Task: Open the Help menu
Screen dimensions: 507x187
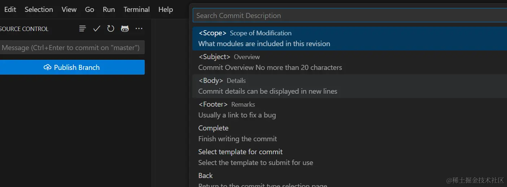Action: pos(166,9)
